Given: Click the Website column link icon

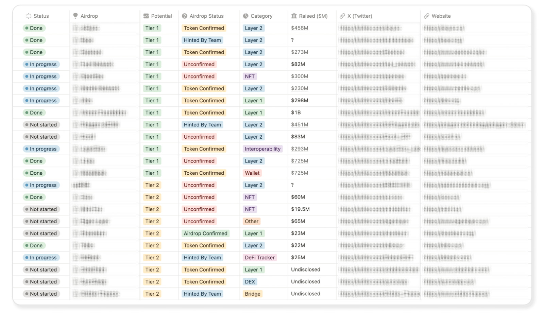Looking at the screenshot, I should pyautogui.click(x=427, y=16).
